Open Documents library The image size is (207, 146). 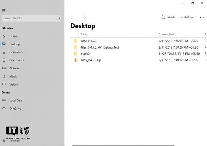point(16,60)
